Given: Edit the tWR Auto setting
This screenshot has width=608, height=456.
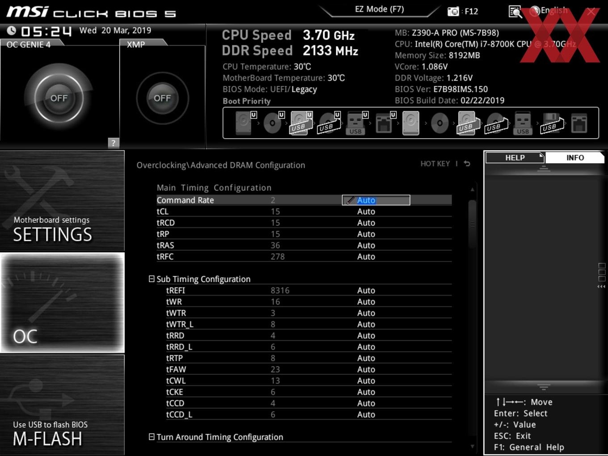Looking at the screenshot, I should click(x=366, y=302).
